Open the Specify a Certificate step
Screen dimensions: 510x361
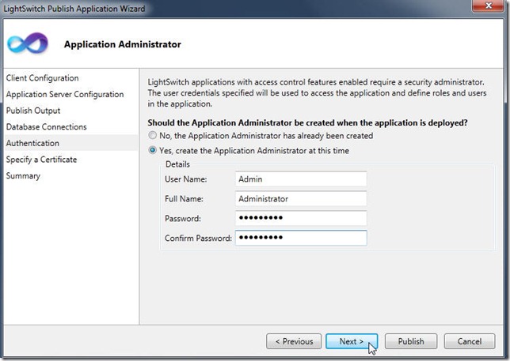tap(41, 160)
